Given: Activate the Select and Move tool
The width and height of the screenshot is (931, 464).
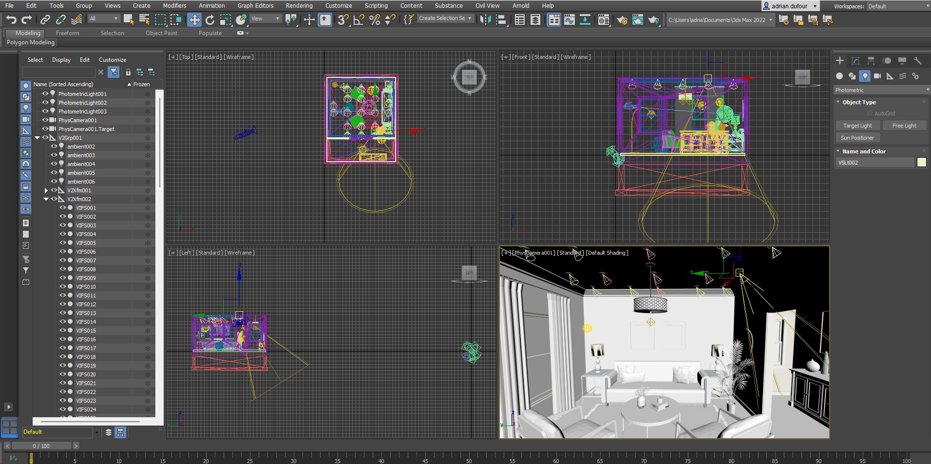Looking at the screenshot, I should pyautogui.click(x=194, y=19).
